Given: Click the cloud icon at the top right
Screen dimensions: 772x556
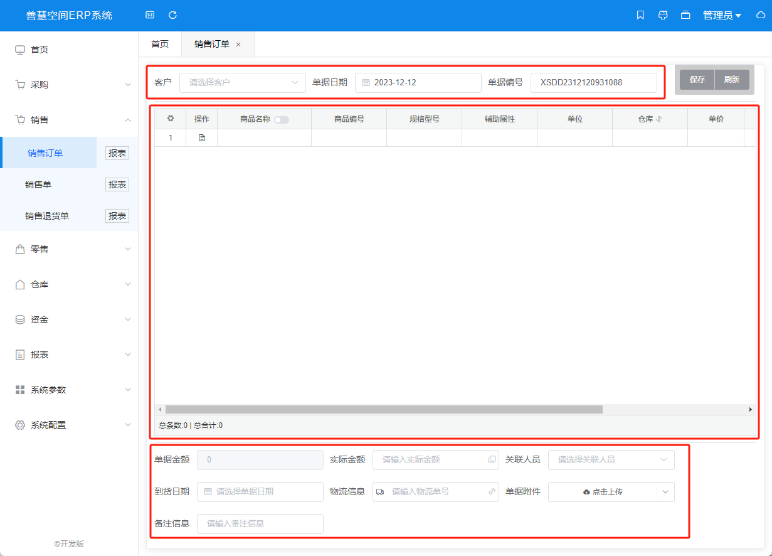Looking at the screenshot, I should tap(761, 15).
